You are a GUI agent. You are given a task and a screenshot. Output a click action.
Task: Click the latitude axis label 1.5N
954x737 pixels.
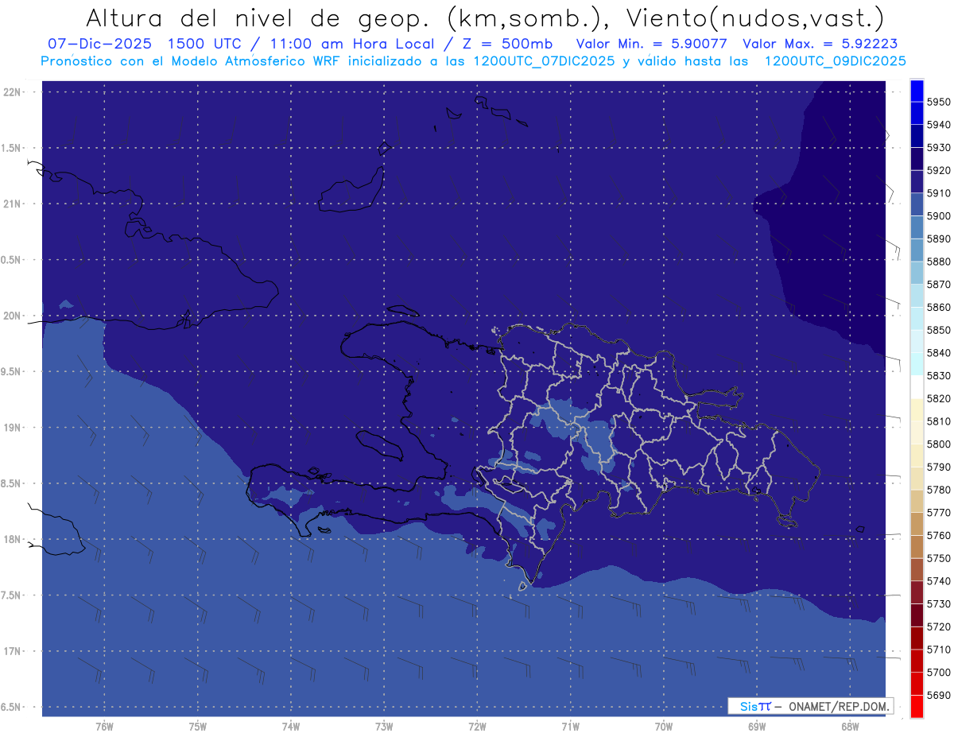(x=12, y=149)
